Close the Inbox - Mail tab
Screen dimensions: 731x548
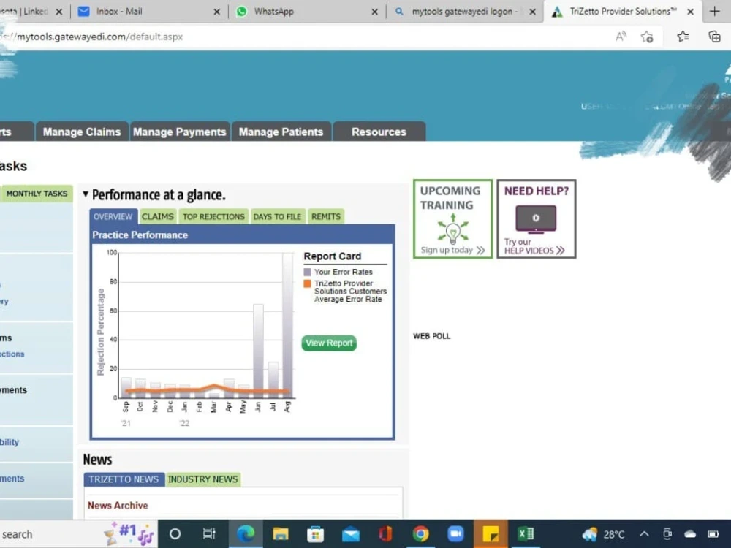click(x=217, y=12)
